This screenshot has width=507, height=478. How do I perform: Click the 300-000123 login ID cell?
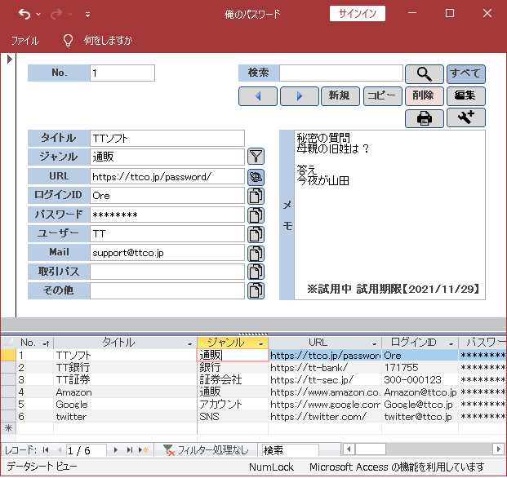point(420,380)
